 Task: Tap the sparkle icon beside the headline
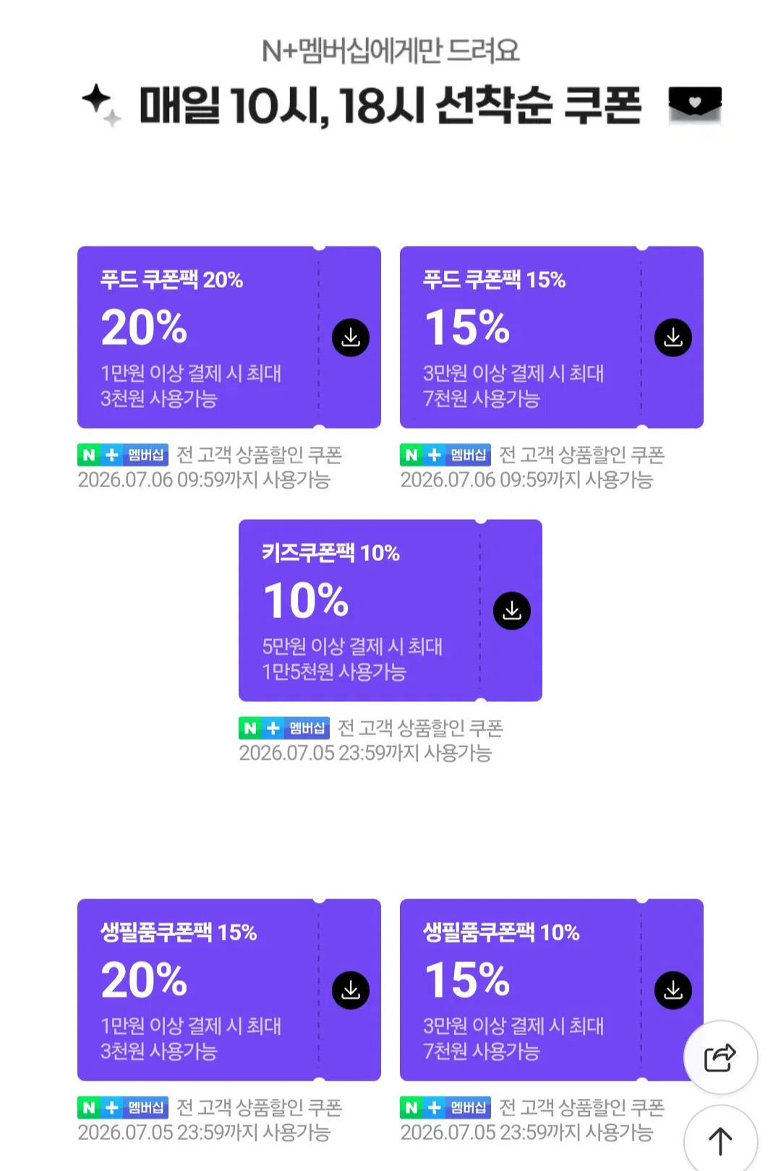coord(101,105)
